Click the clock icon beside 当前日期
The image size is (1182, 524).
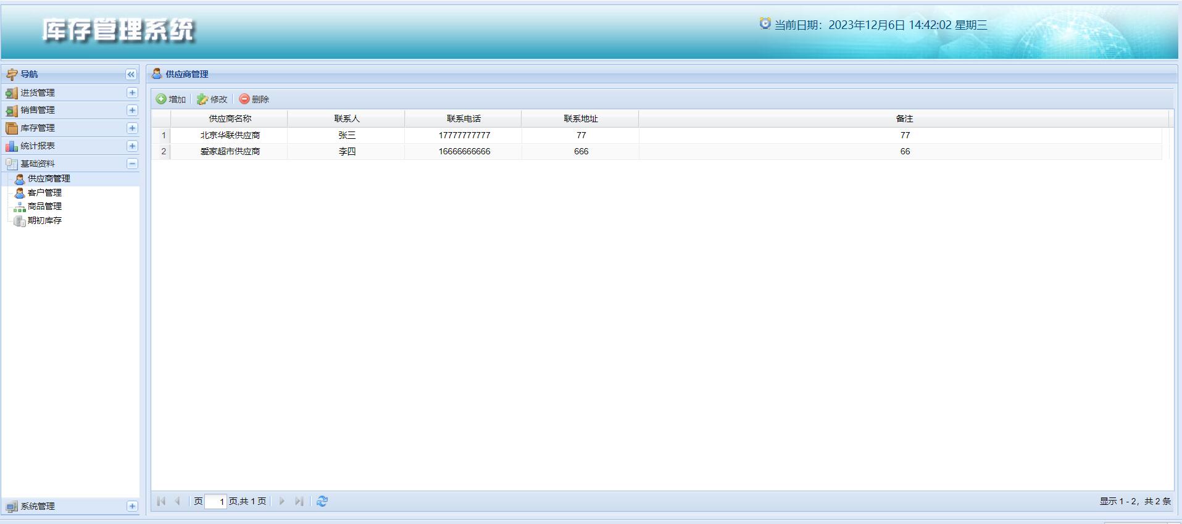[765, 23]
